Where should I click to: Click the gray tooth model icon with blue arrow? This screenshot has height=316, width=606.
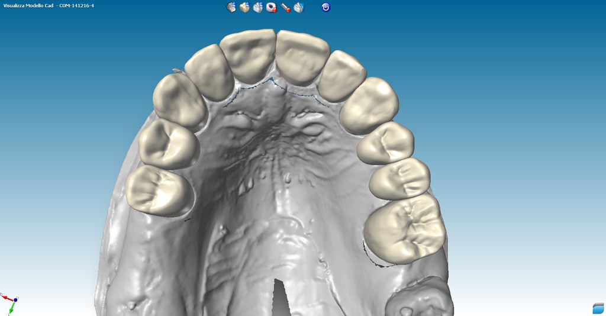coord(231,7)
